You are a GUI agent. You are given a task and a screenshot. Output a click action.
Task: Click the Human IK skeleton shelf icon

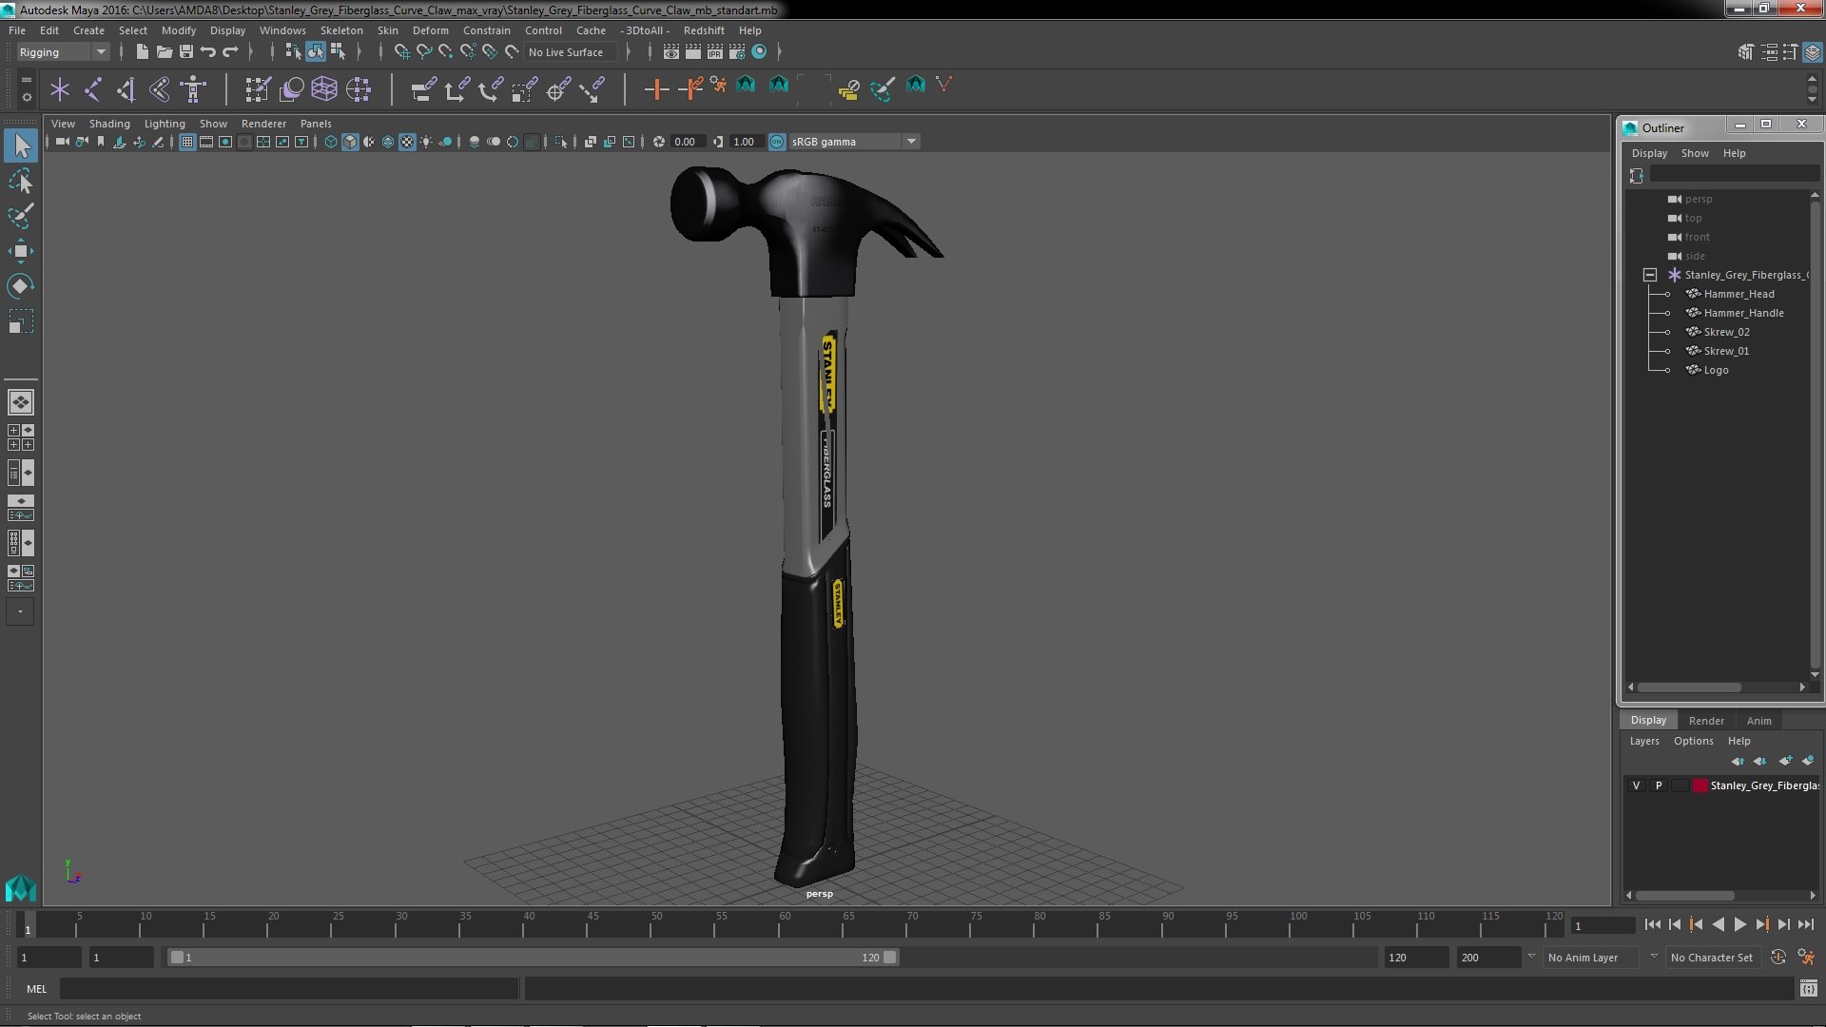click(x=193, y=89)
